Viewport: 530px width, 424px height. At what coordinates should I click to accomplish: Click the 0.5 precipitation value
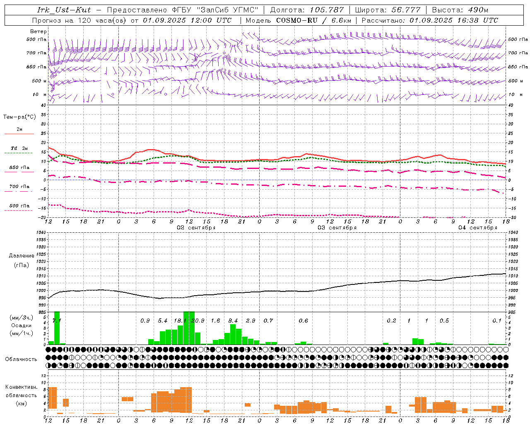(444, 321)
